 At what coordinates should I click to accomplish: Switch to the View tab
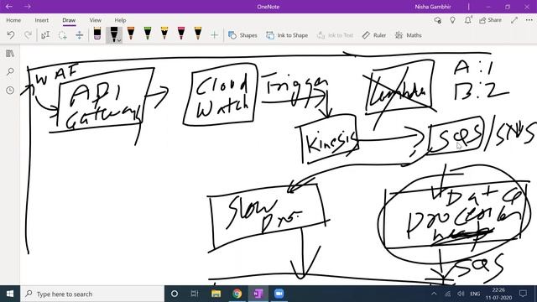[x=95, y=20]
